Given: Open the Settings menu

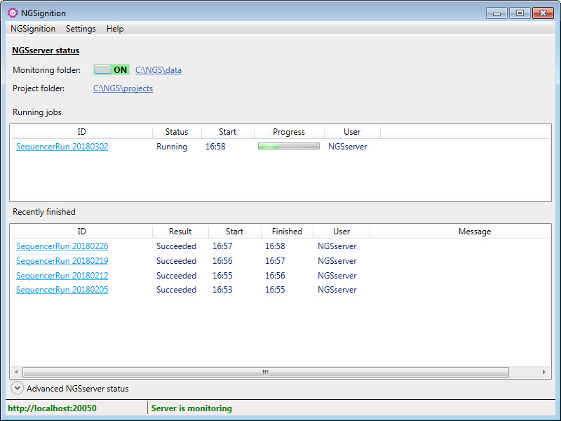Looking at the screenshot, I should point(81,29).
